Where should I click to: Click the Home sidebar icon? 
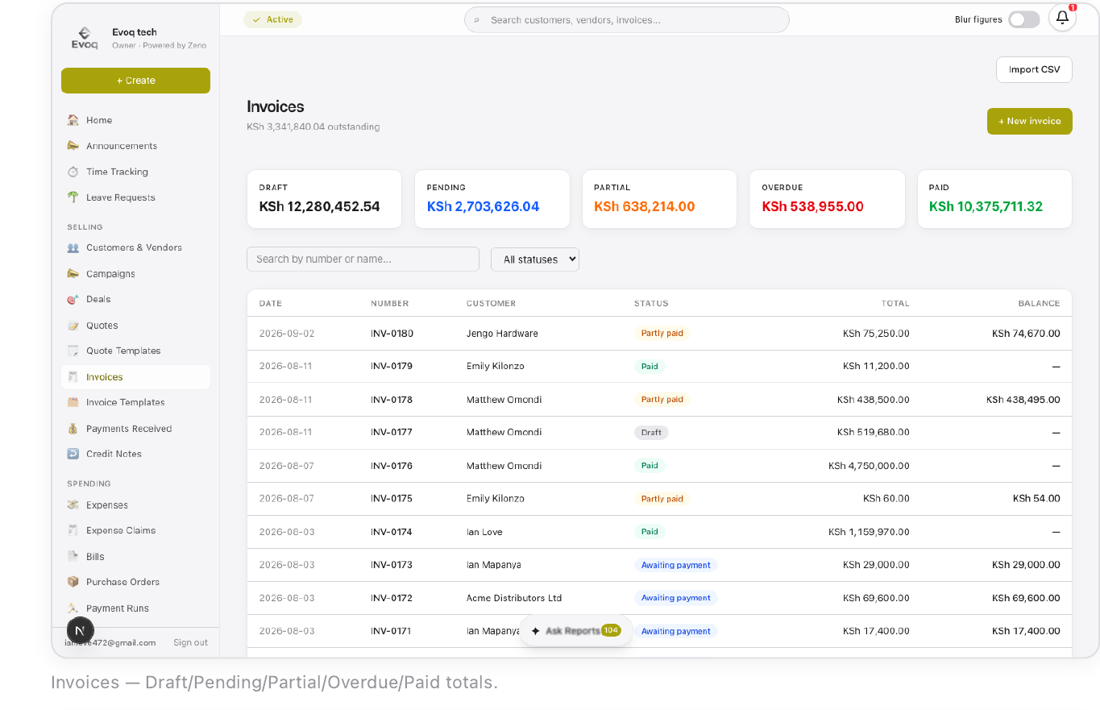point(73,120)
